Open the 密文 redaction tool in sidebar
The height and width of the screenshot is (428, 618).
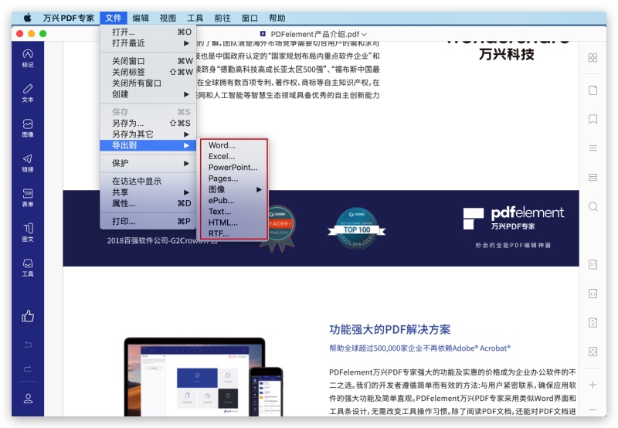coord(28,232)
